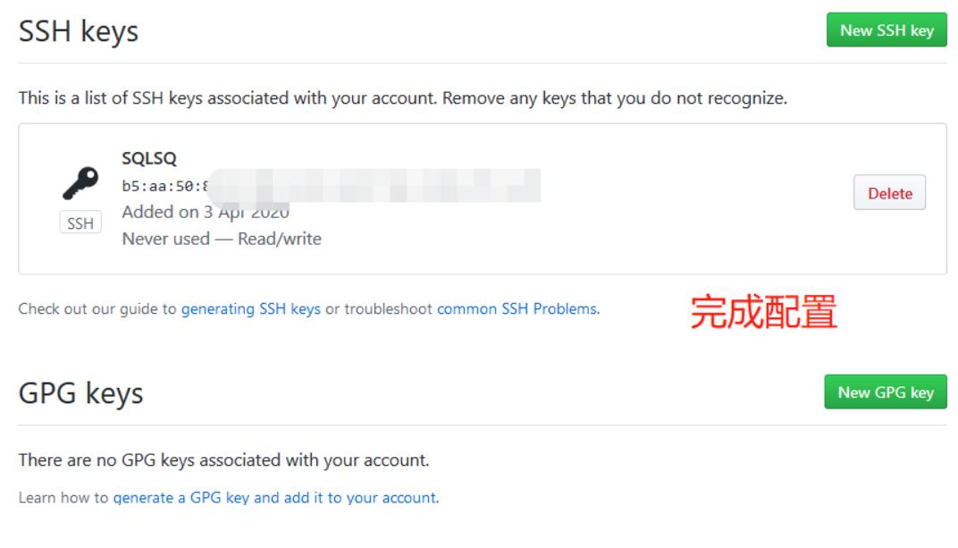Viewport: 958px width, 548px height.
Task: Click the SSH badge under the key icon
Action: [80, 223]
